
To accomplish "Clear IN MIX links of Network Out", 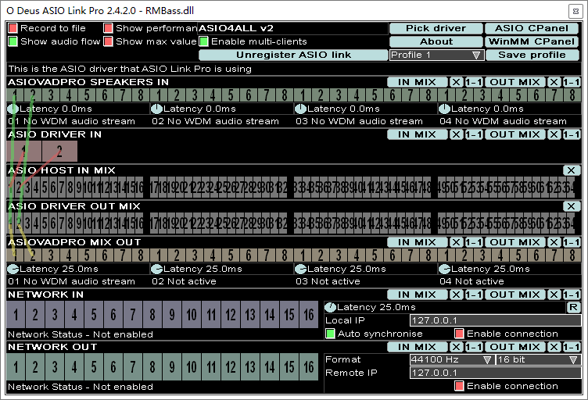I will (456, 347).
